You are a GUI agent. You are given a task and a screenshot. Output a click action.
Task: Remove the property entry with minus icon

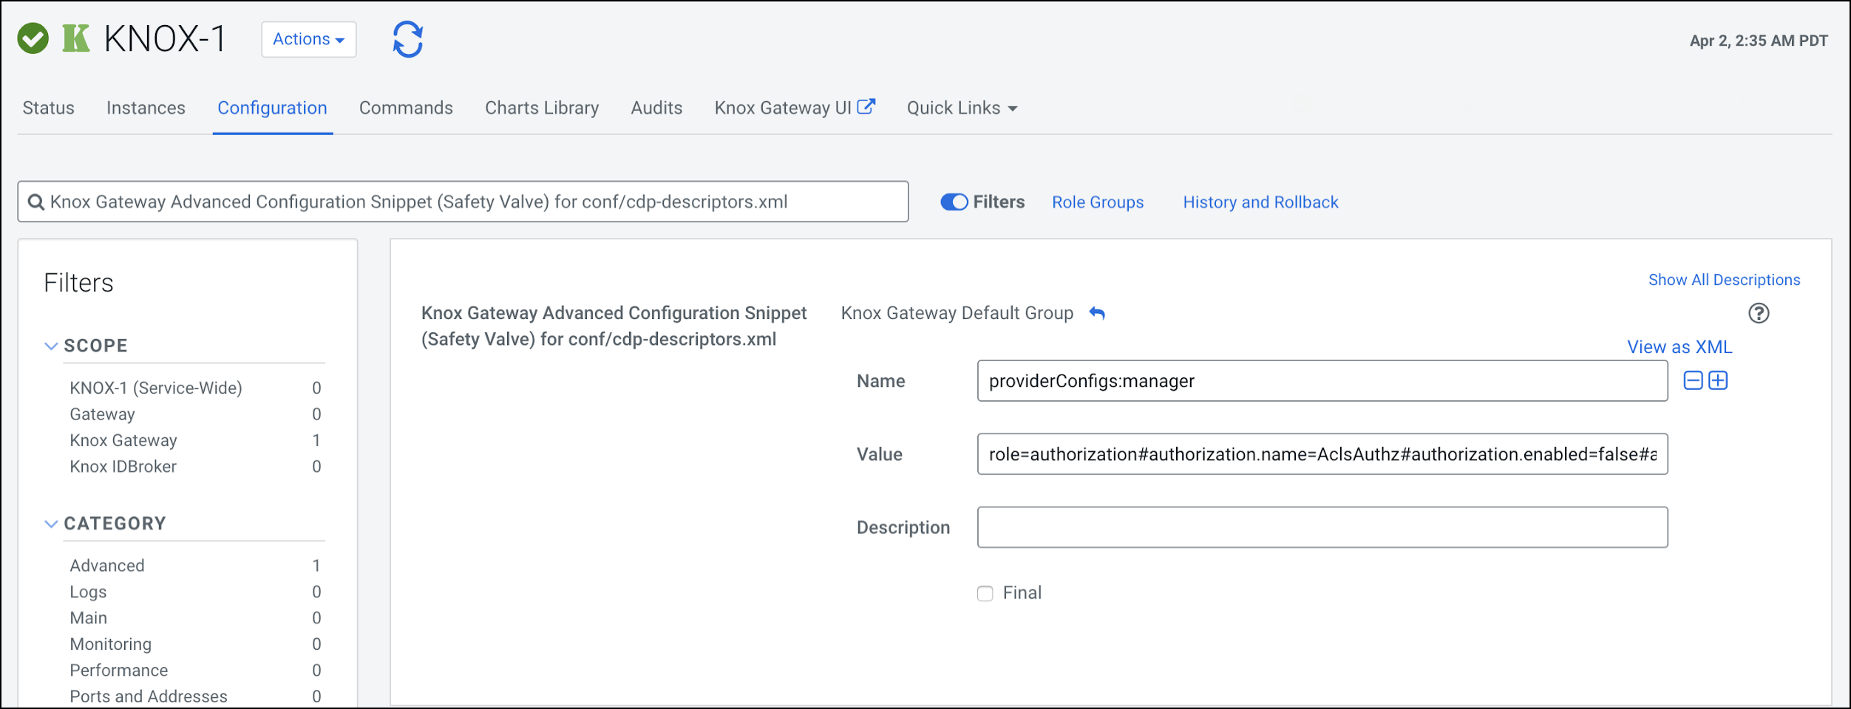click(1693, 380)
